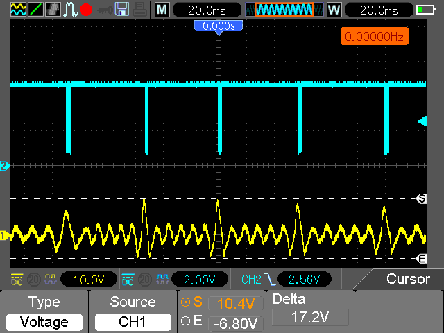Click the CH2 2.00V scale value
This screenshot has height=333, width=444.
pyautogui.click(x=200, y=280)
